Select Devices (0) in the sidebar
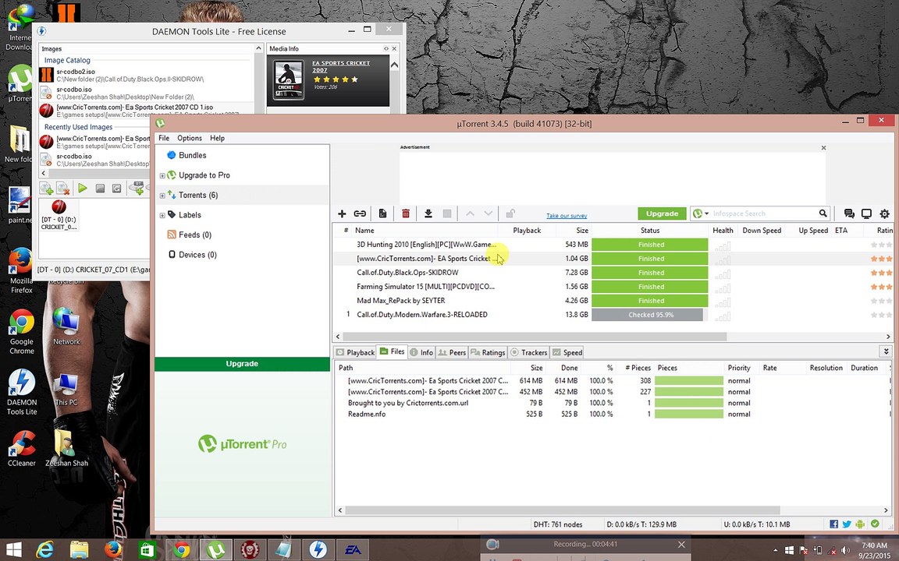The height and width of the screenshot is (561, 899). point(197,255)
